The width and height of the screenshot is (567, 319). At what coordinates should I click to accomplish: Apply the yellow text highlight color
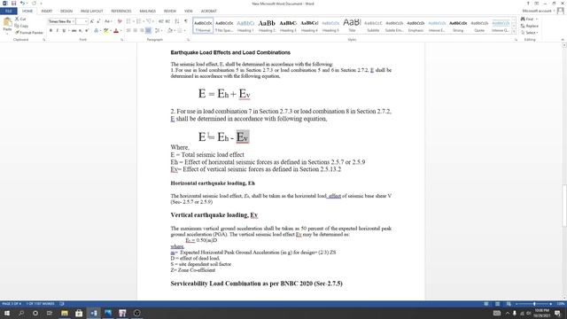tap(106, 31)
